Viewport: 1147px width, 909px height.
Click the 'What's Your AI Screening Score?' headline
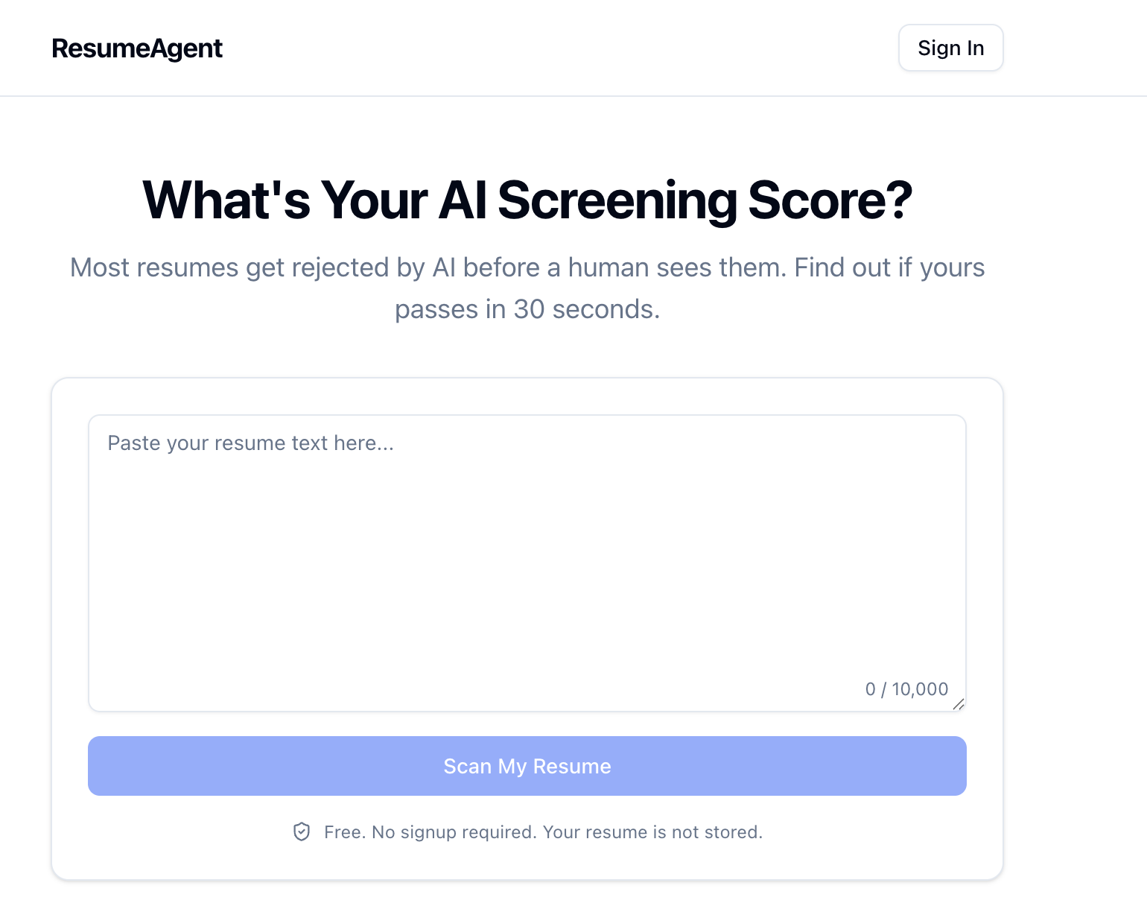(527, 200)
